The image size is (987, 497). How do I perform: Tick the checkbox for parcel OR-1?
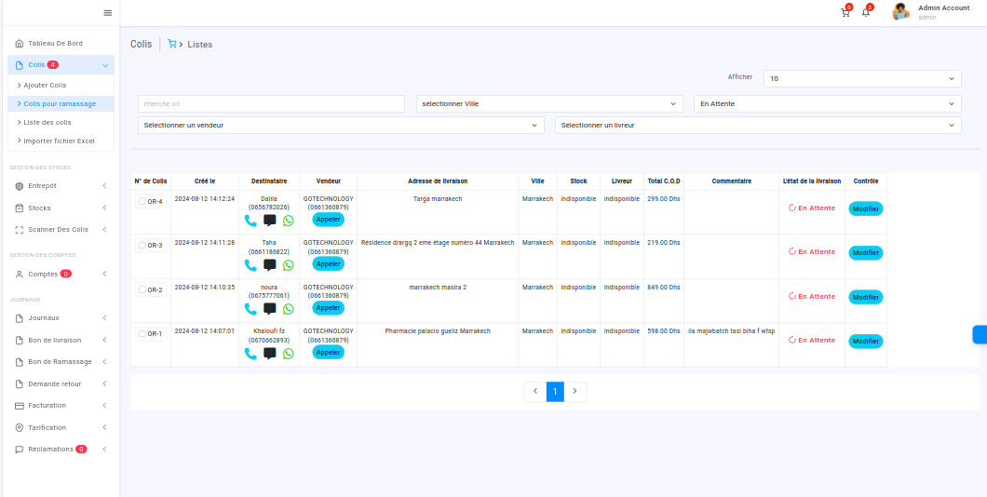click(x=142, y=333)
